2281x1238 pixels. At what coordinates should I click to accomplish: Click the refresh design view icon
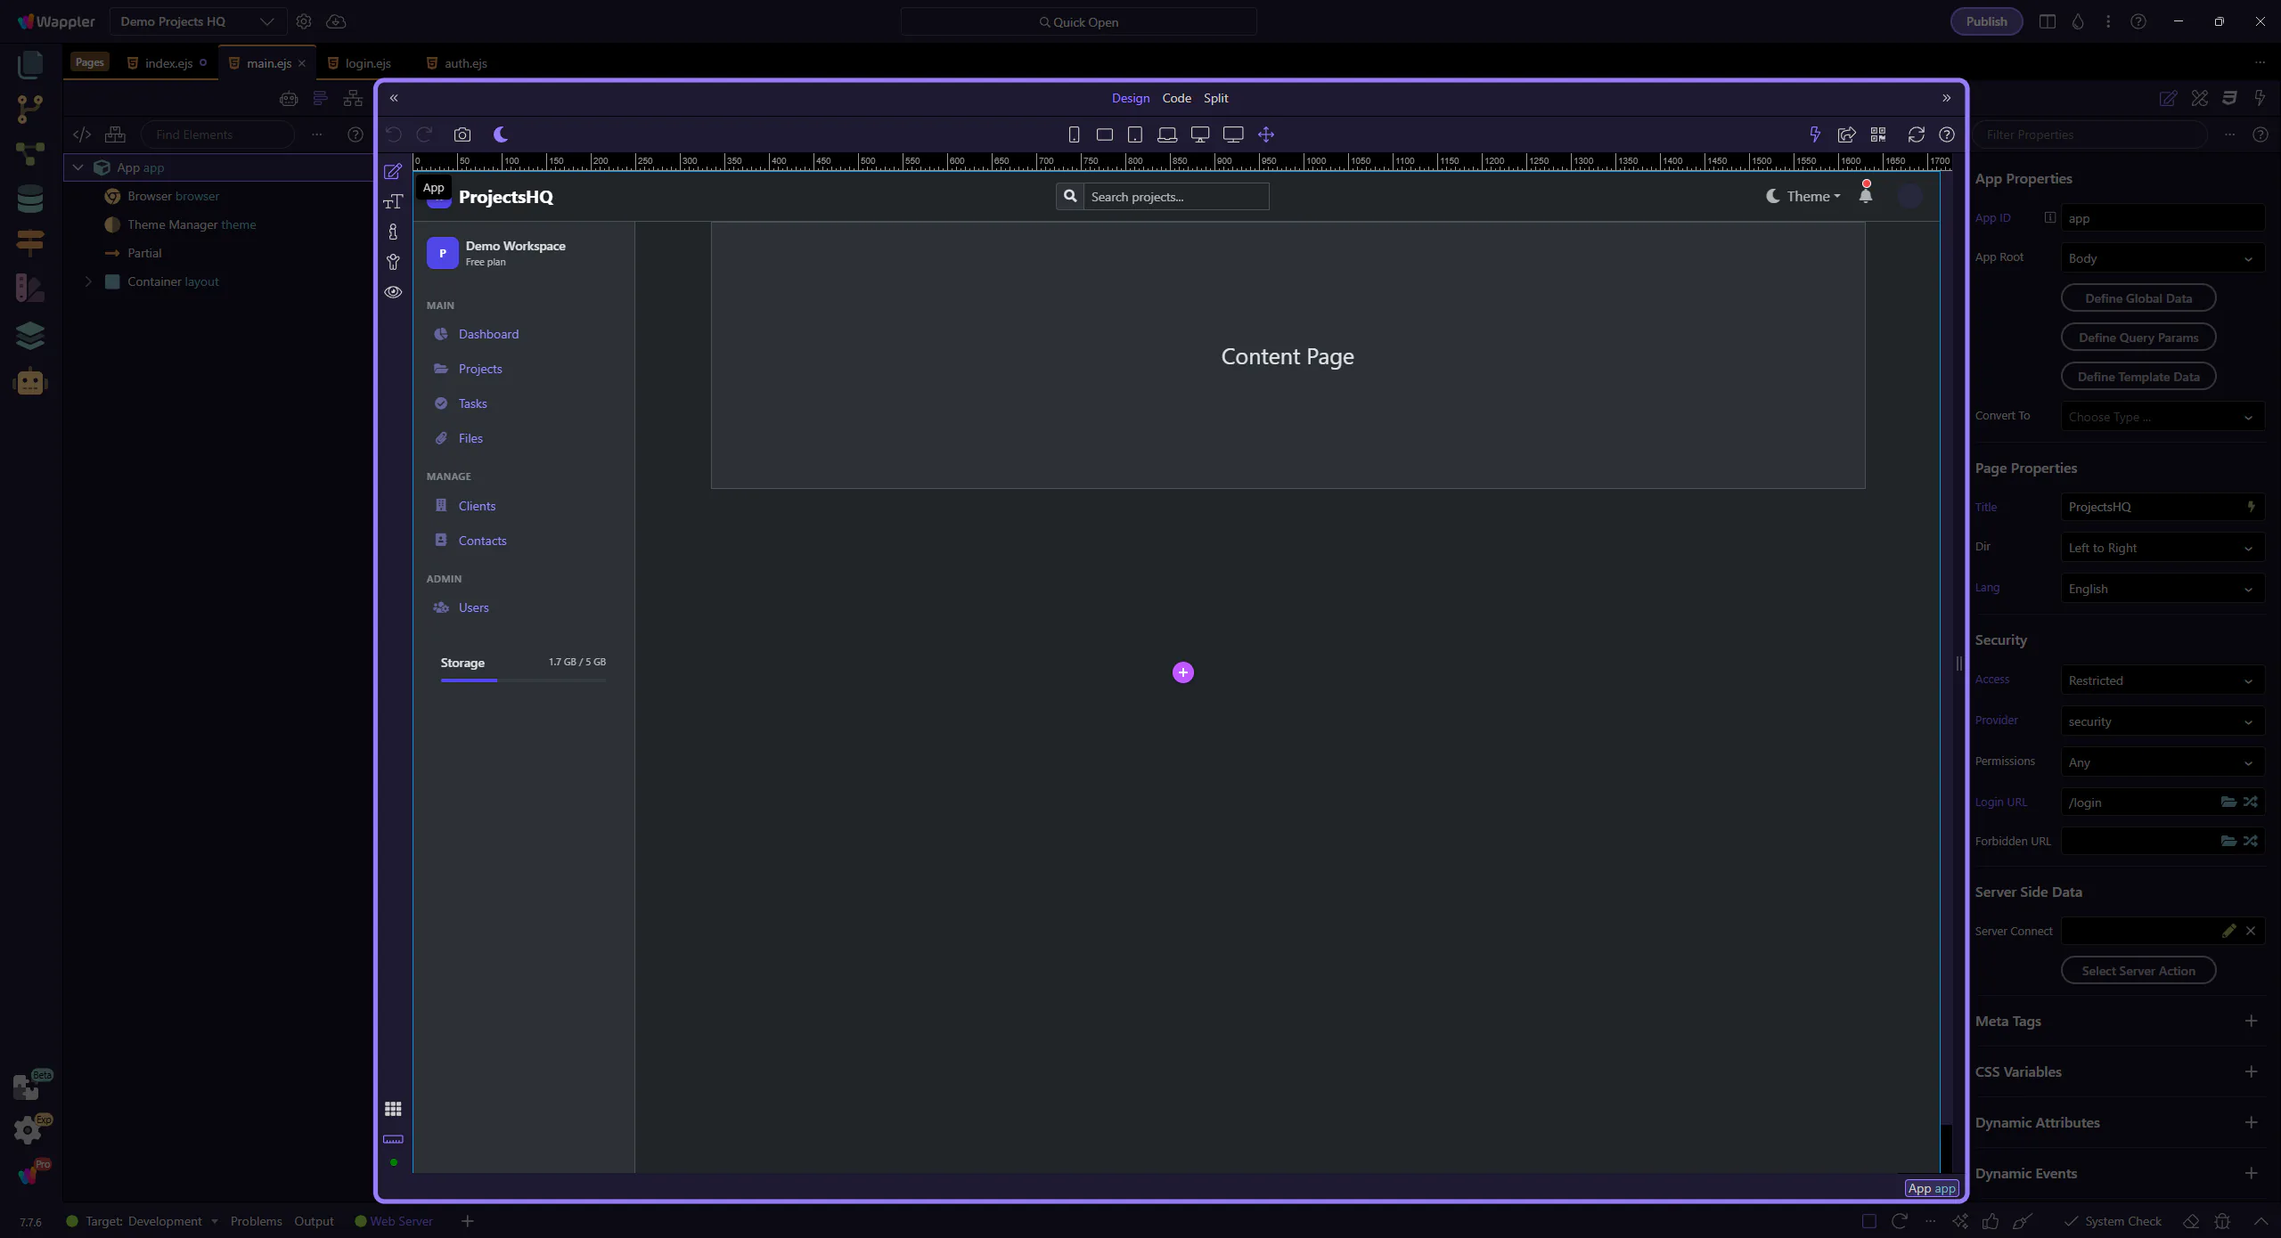(x=1916, y=134)
